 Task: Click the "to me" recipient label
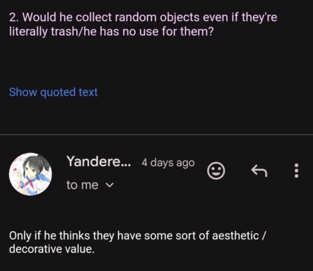82,185
